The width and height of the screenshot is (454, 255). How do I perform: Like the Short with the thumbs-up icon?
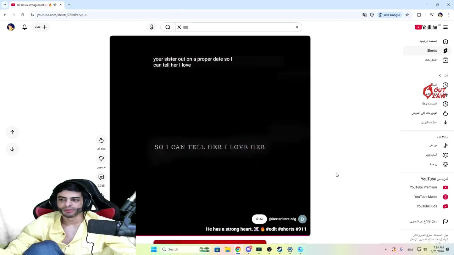(101, 140)
